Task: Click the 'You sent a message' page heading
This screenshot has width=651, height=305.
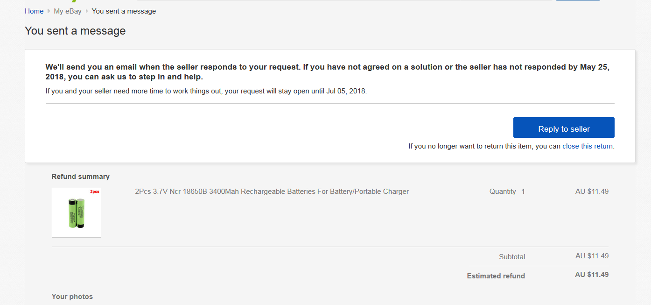Action: coord(75,31)
